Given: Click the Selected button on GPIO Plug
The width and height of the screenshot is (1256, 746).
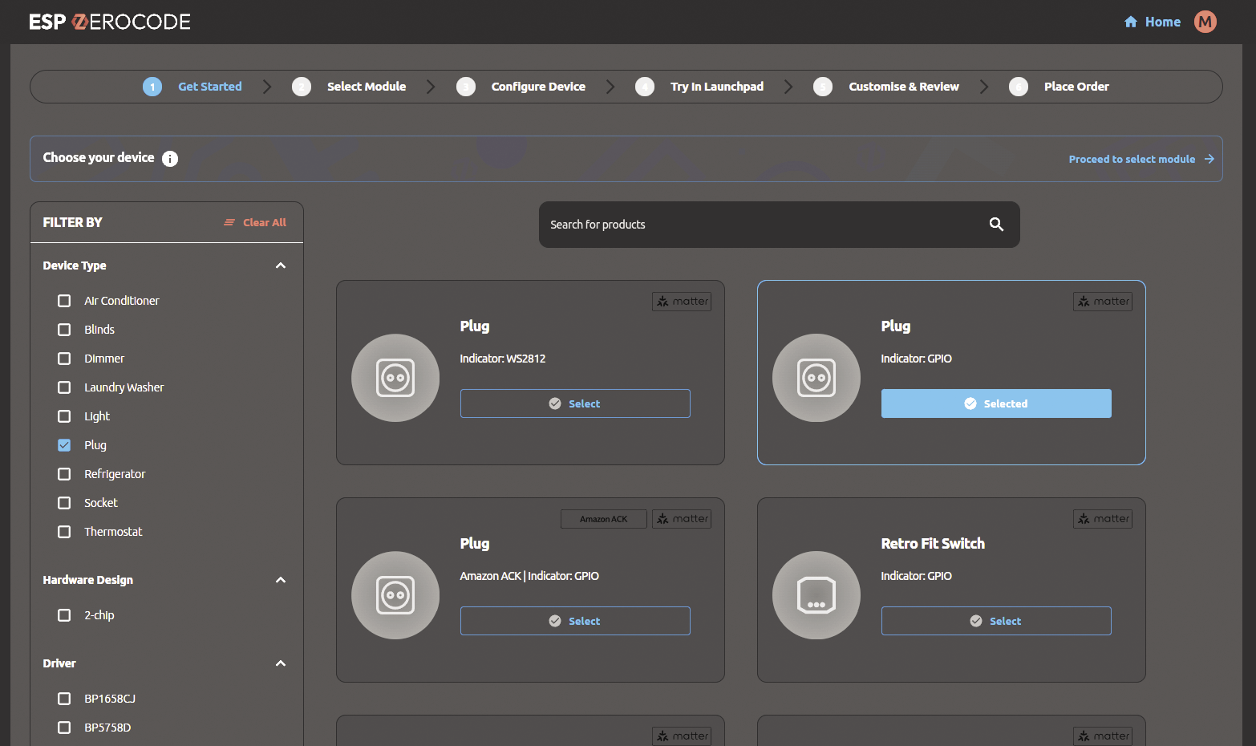Looking at the screenshot, I should tap(996, 403).
